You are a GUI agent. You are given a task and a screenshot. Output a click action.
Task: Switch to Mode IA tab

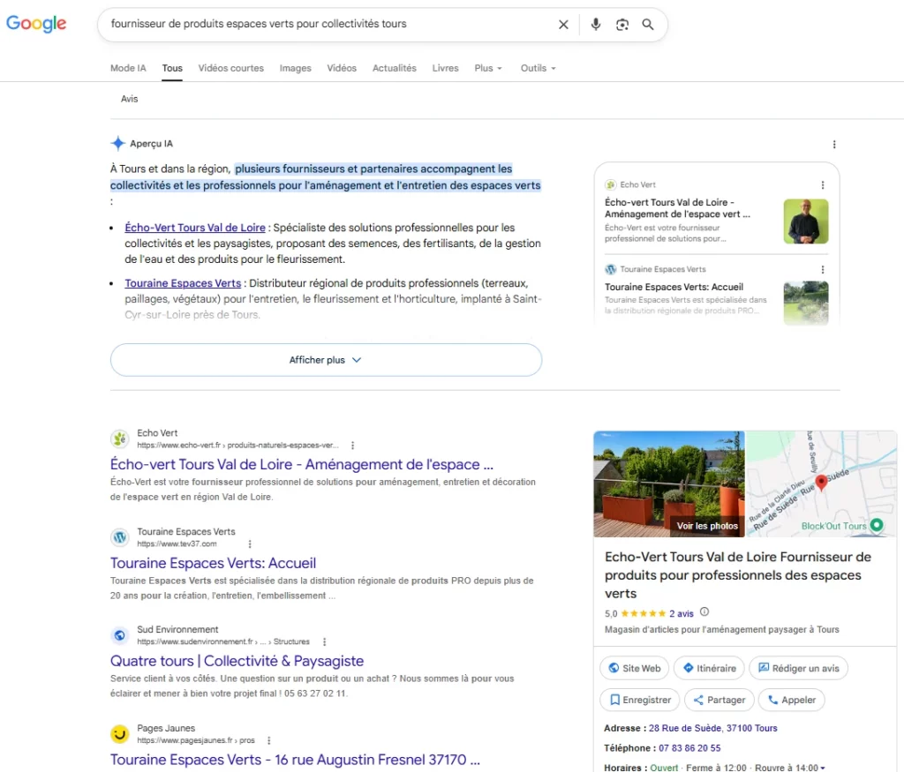(x=128, y=68)
